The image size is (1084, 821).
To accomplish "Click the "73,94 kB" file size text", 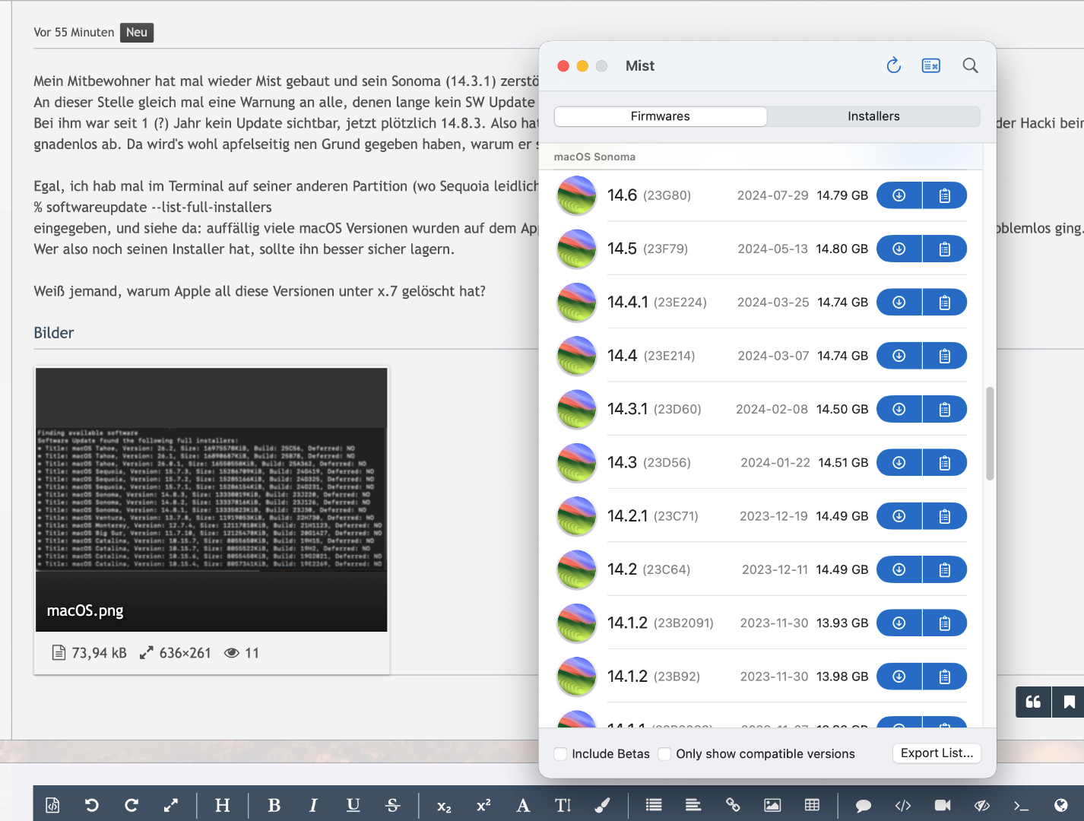I will 99,653.
